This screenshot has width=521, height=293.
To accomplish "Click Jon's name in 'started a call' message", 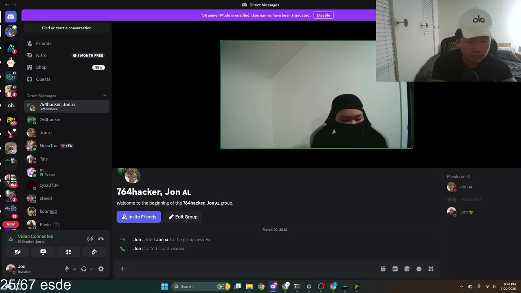I will [x=137, y=249].
